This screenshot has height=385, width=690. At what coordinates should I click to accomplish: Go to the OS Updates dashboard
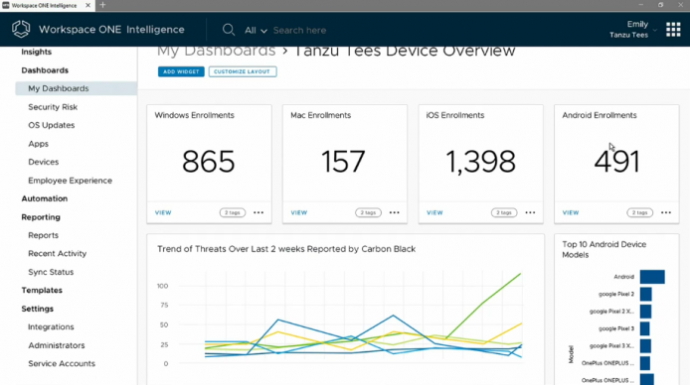coord(52,125)
